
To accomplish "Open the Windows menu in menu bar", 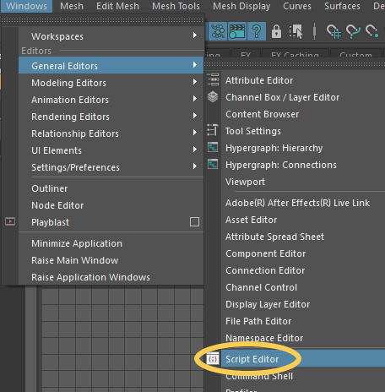I will coord(26,6).
